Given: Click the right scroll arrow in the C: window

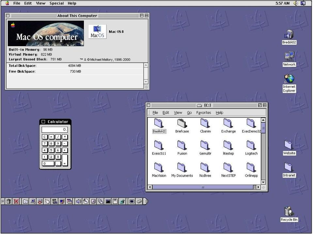Looking at the screenshot, I should pos(258,187).
